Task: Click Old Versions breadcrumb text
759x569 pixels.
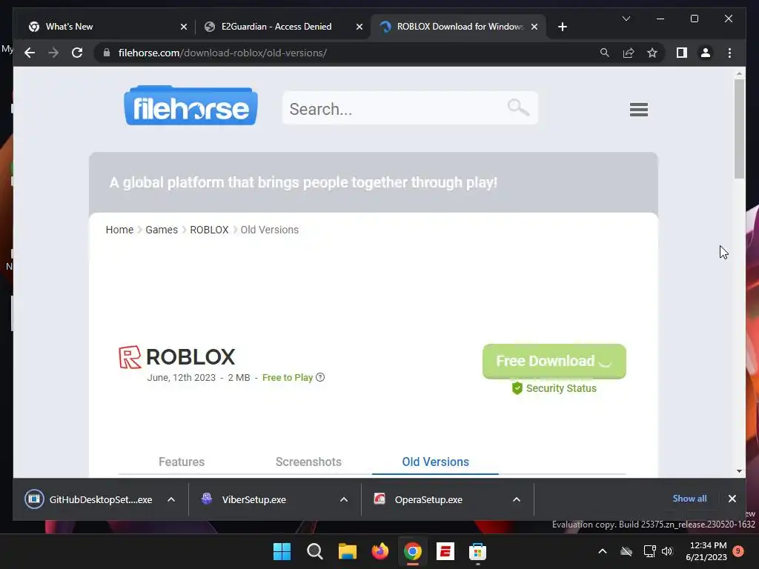Action: (x=270, y=230)
